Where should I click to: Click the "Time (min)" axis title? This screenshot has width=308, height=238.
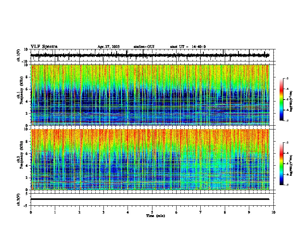point(156,216)
